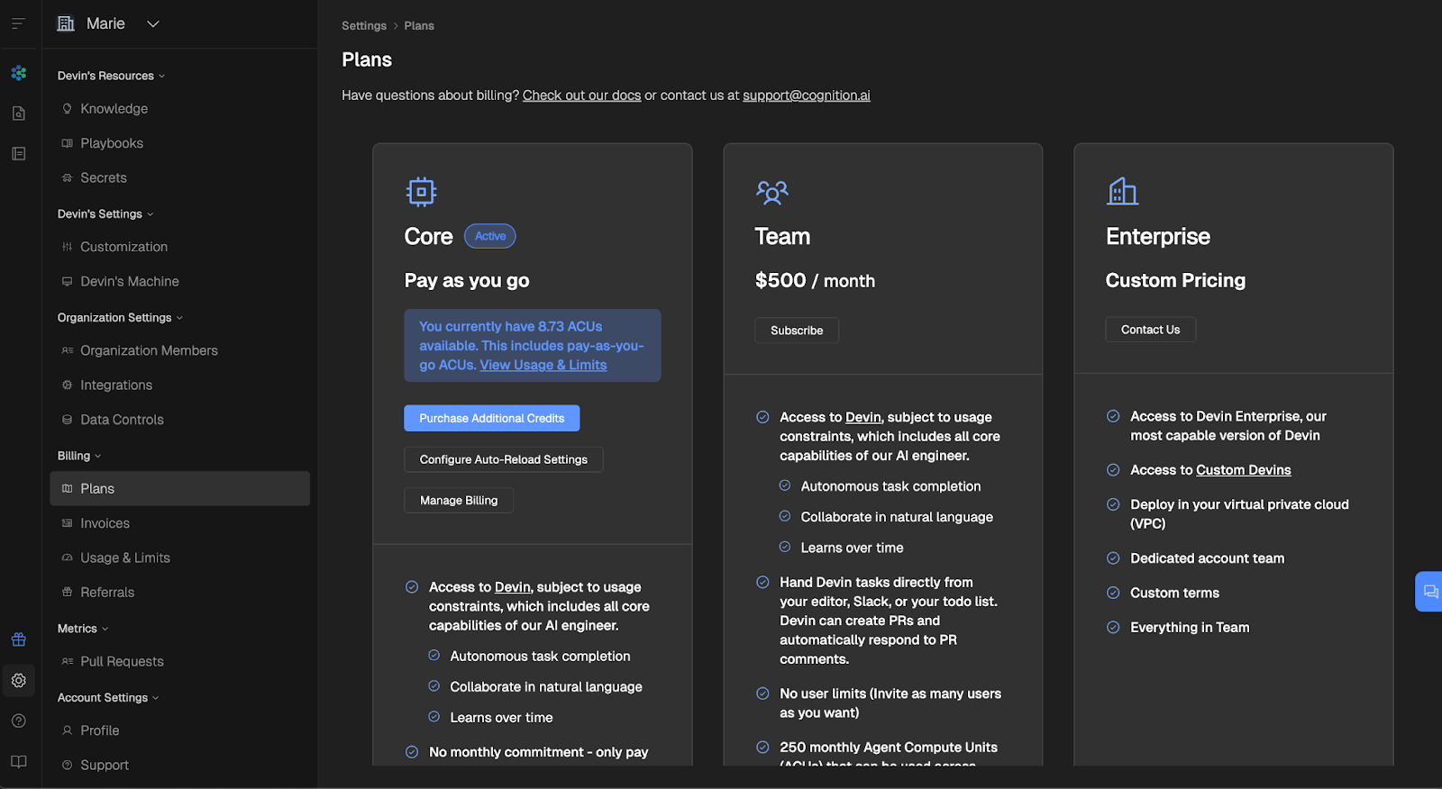Open Manage Billing
The image size is (1442, 789).
point(459,500)
